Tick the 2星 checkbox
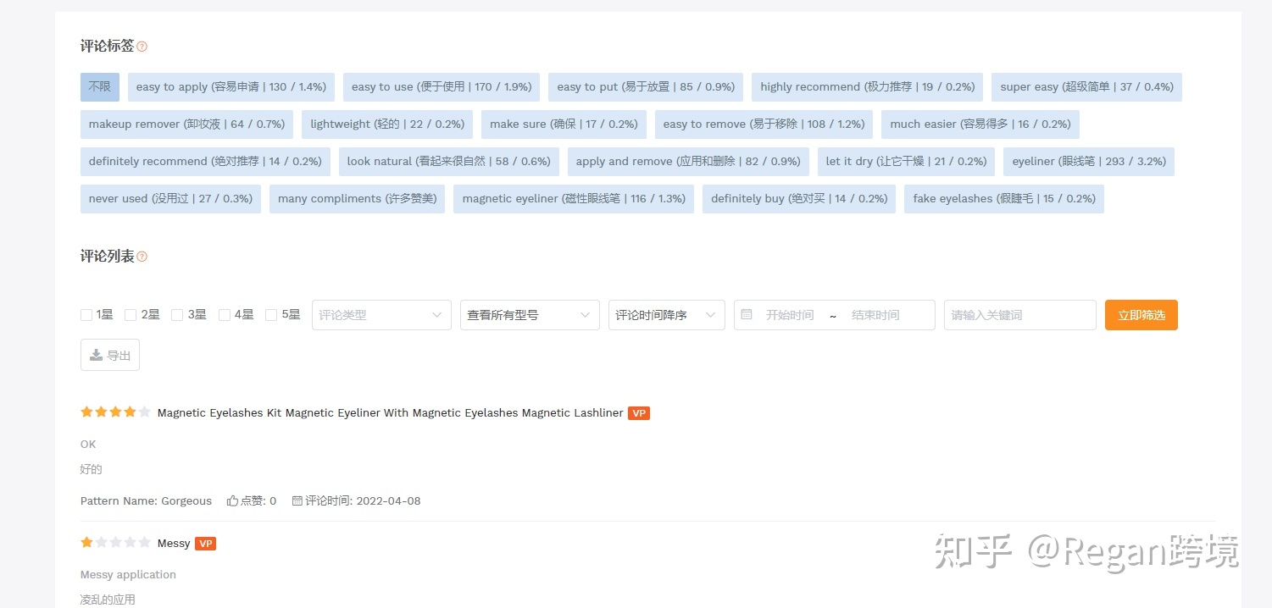 click(131, 315)
